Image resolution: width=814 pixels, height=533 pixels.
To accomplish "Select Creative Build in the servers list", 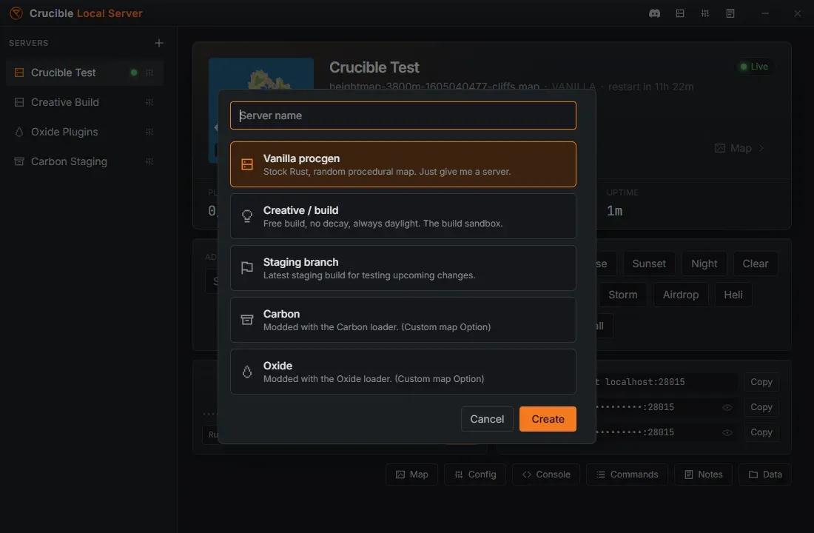I will click(x=84, y=102).
